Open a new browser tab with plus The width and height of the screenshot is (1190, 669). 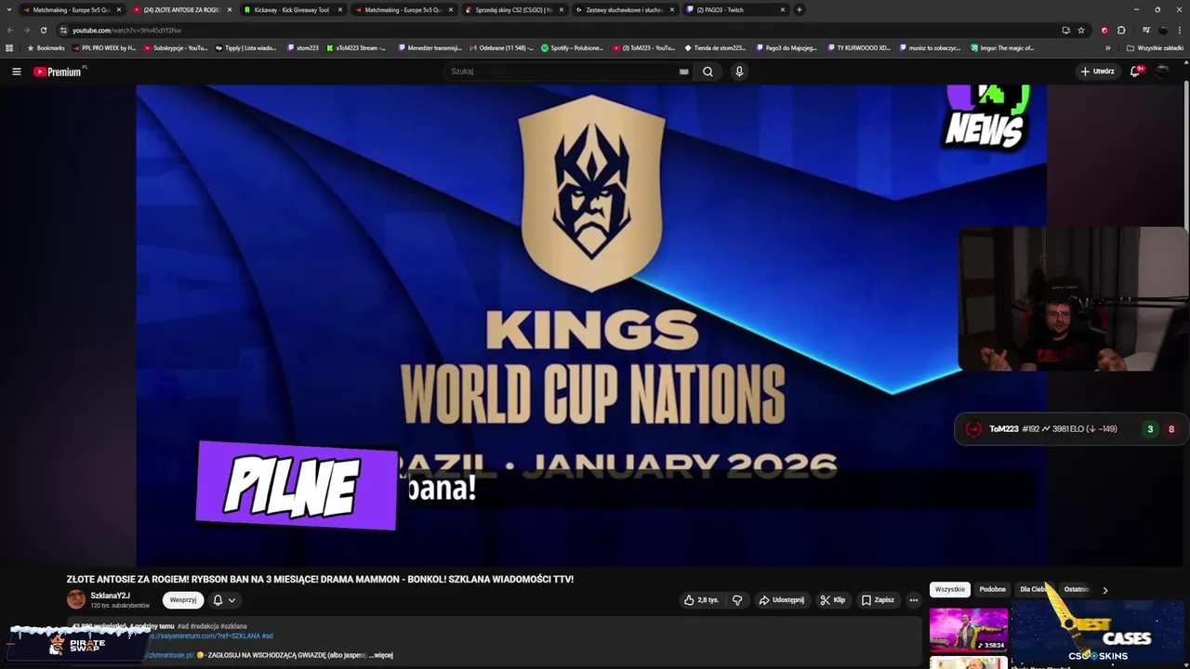800,9
